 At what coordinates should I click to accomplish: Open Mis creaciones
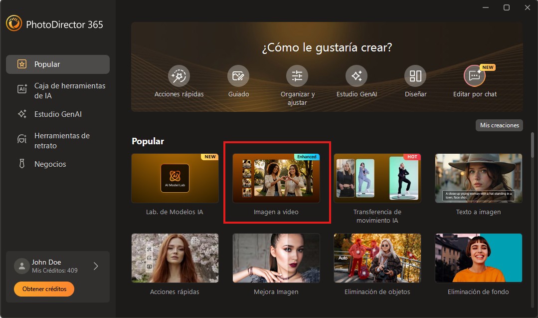click(499, 125)
